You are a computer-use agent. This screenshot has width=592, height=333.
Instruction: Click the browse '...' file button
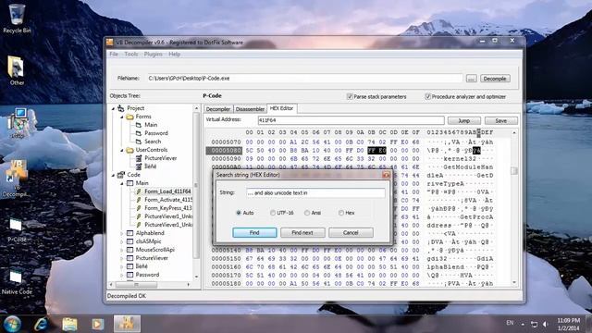pyautogui.click(x=471, y=79)
